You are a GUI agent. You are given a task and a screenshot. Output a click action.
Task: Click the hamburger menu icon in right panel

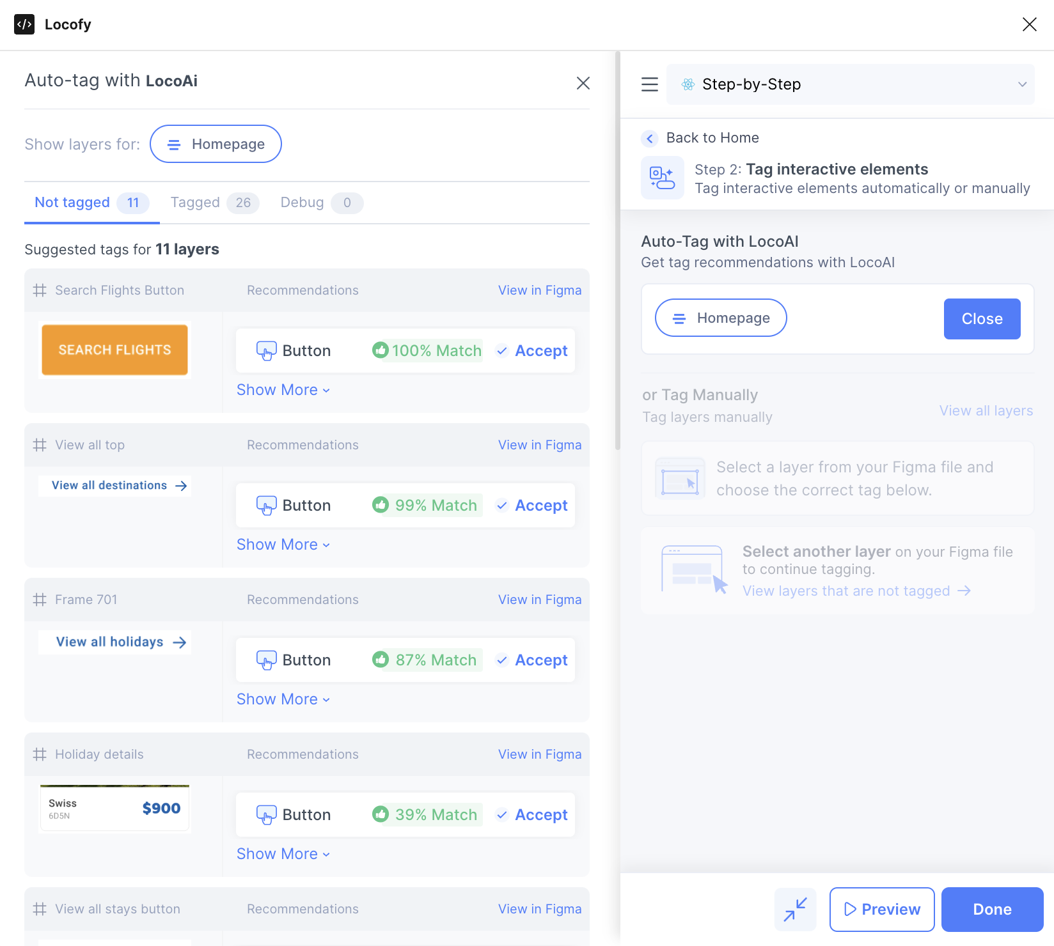point(649,84)
